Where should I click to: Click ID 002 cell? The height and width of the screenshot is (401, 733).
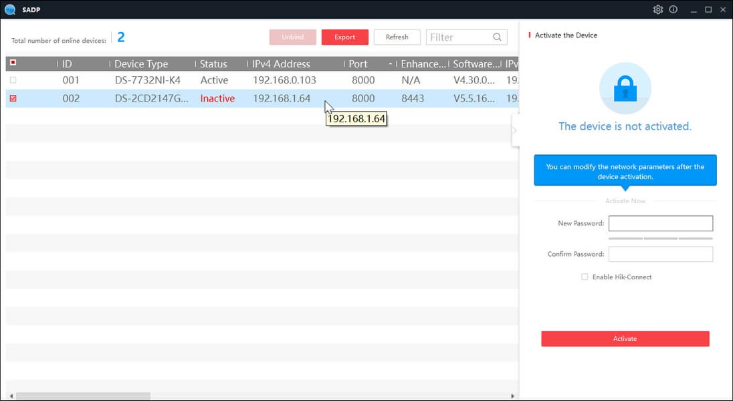[x=71, y=98]
